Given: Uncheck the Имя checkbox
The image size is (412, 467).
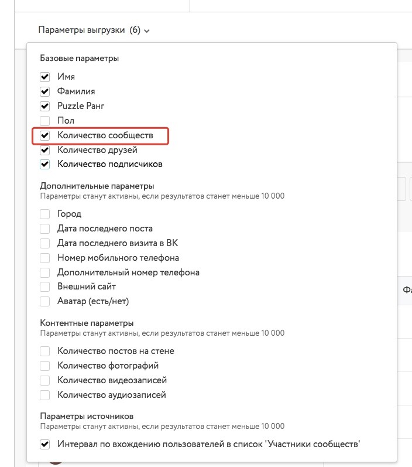Looking at the screenshot, I should pyautogui.click(x=45, y=77).
